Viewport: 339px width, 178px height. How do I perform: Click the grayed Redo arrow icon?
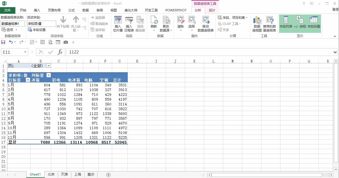[21, 42]
